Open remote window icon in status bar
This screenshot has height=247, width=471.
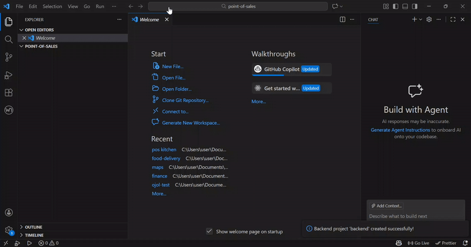[x=6, y=243]
